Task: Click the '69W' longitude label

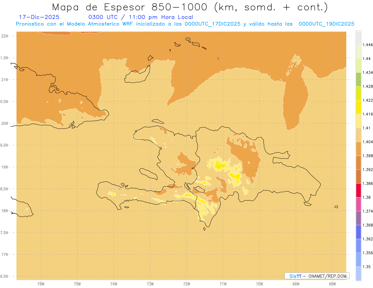Action: click(x=296, y=284)
